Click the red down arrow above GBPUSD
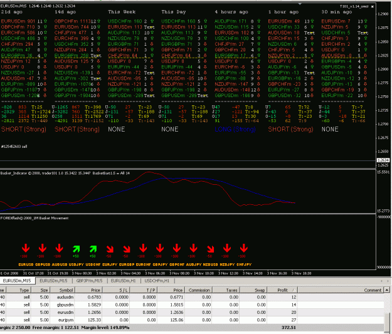 tap(43, 248)
